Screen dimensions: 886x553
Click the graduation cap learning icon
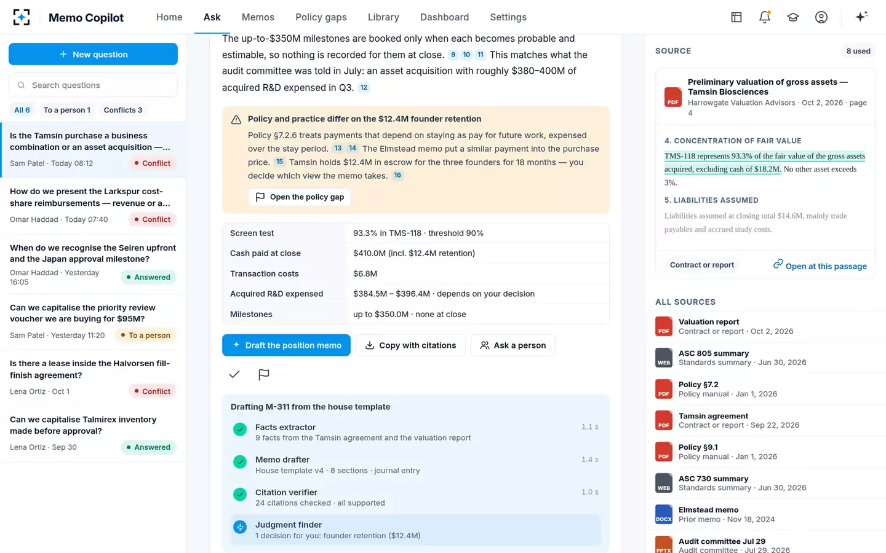(x=793, y=17)
